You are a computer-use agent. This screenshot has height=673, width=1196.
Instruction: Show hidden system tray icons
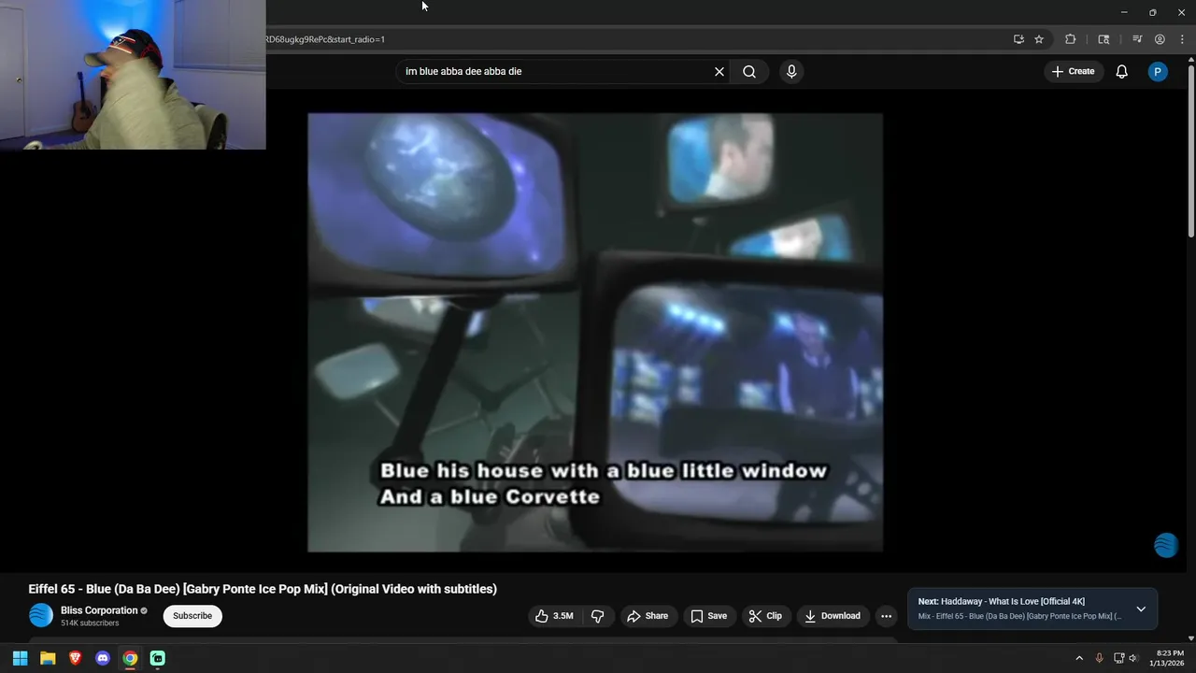1079,658
